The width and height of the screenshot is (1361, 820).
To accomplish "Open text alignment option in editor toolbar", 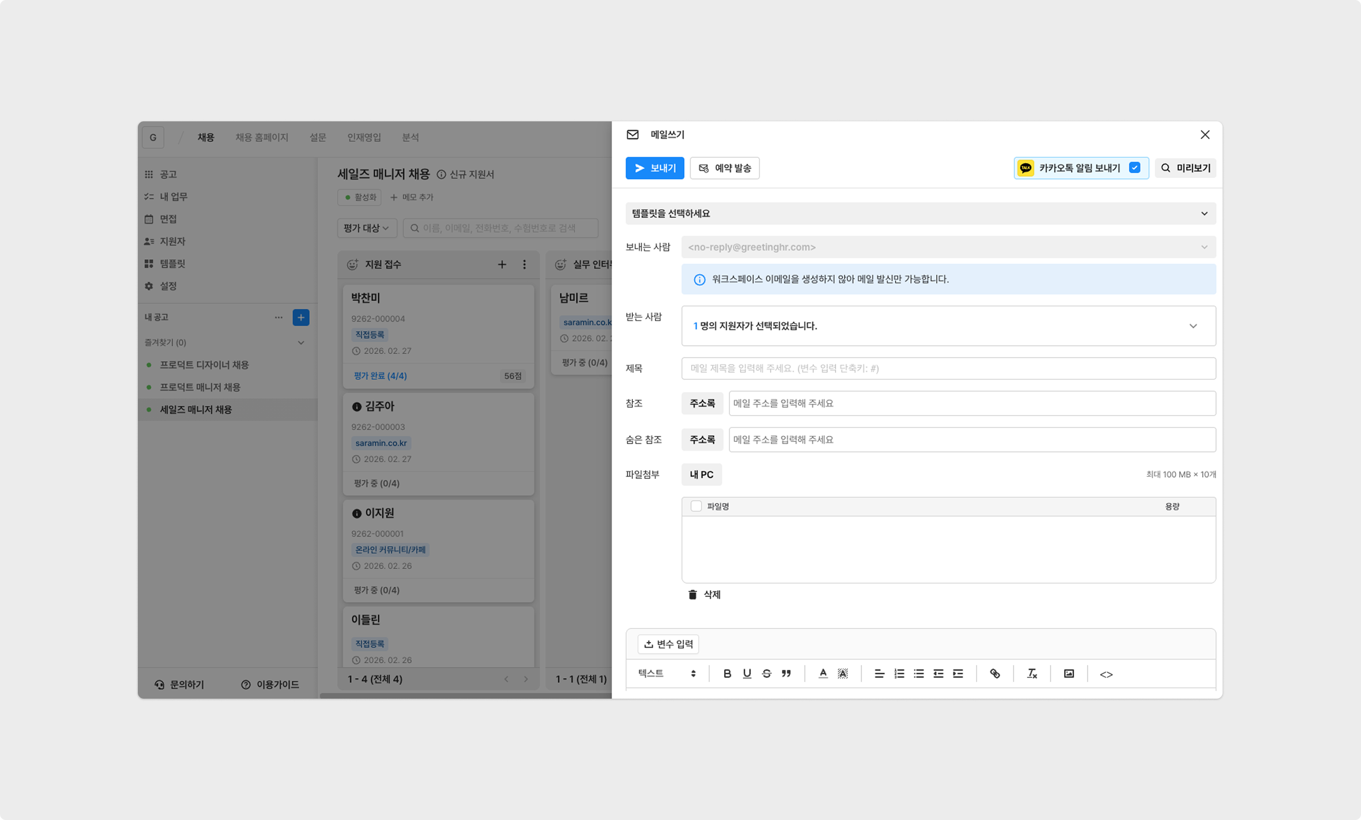I will [879, 673].
